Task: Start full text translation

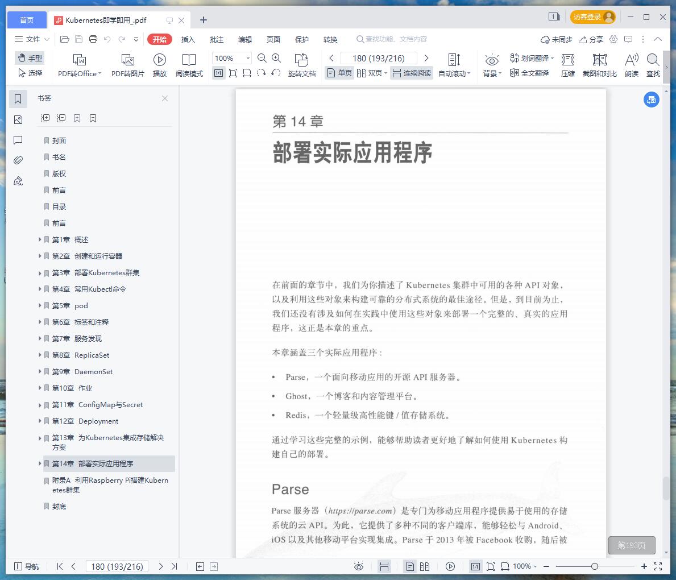Action: click(x=529, y=73)
